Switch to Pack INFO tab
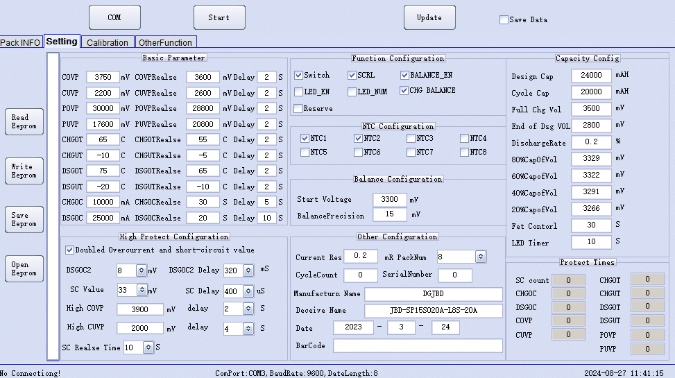Image resolution: width=675 pixels, height=378 pixels. (x=21, y=42)
